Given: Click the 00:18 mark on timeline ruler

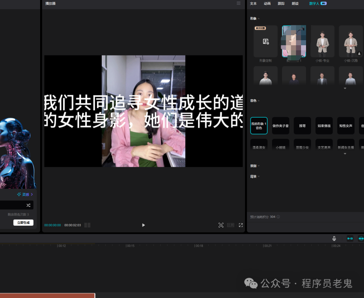Looking at the screenshot, I should [199, 246].
